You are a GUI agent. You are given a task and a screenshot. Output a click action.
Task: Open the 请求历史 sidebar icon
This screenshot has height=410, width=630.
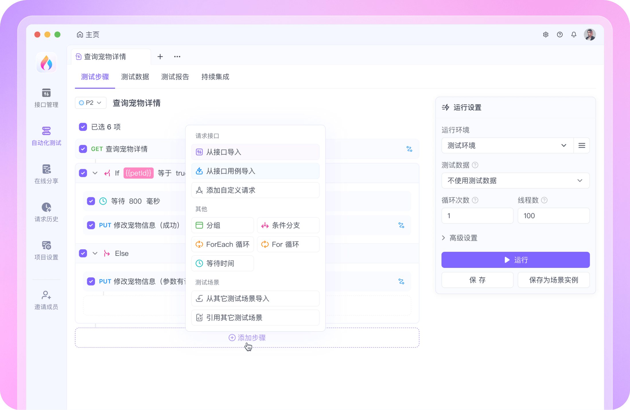46,212
